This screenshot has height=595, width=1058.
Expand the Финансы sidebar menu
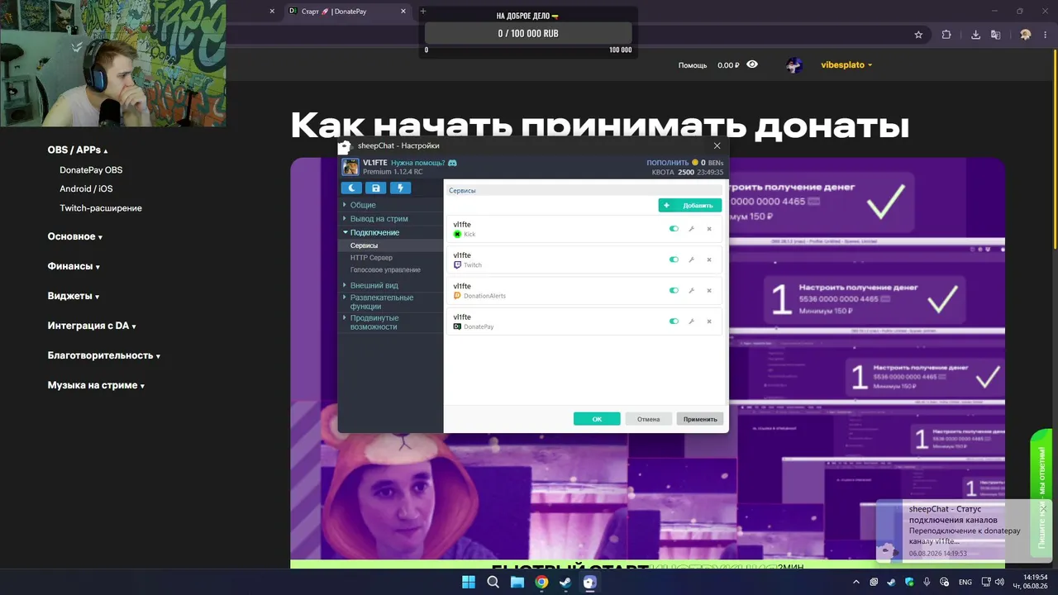(x=73, y=266)
